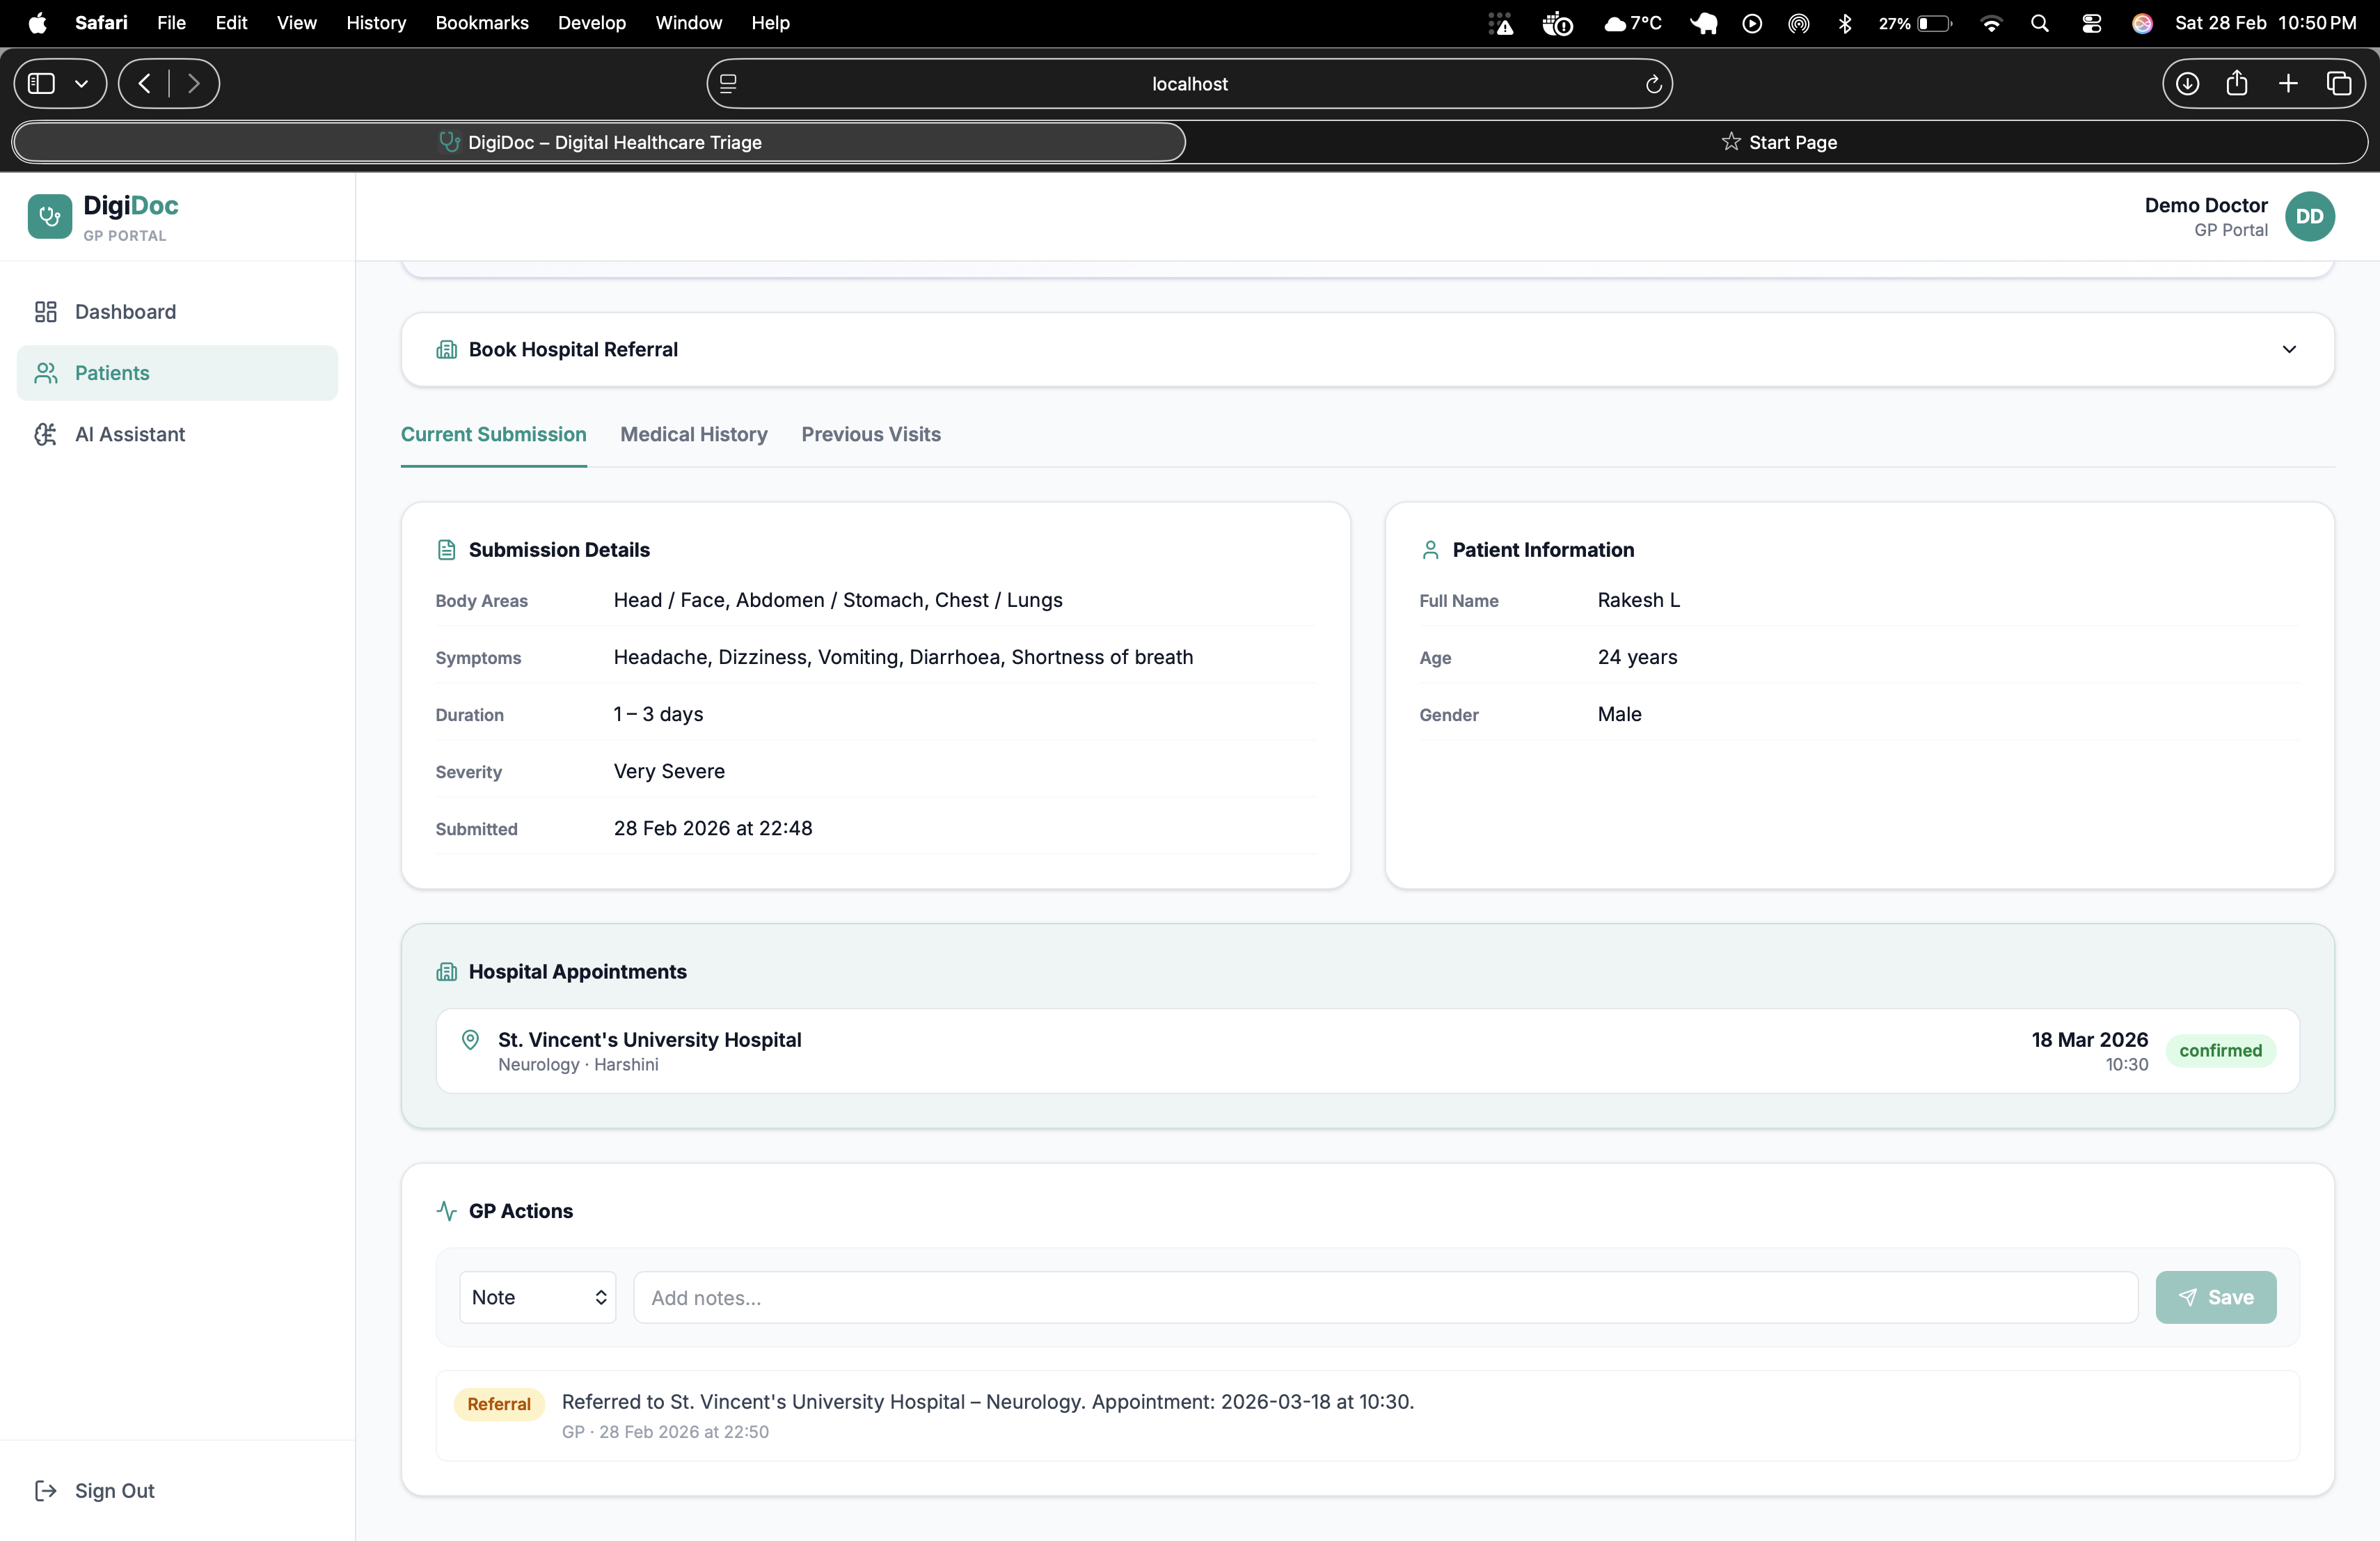Select the Start Page browser tab

pyautogui.click(x=1778, y=142)
